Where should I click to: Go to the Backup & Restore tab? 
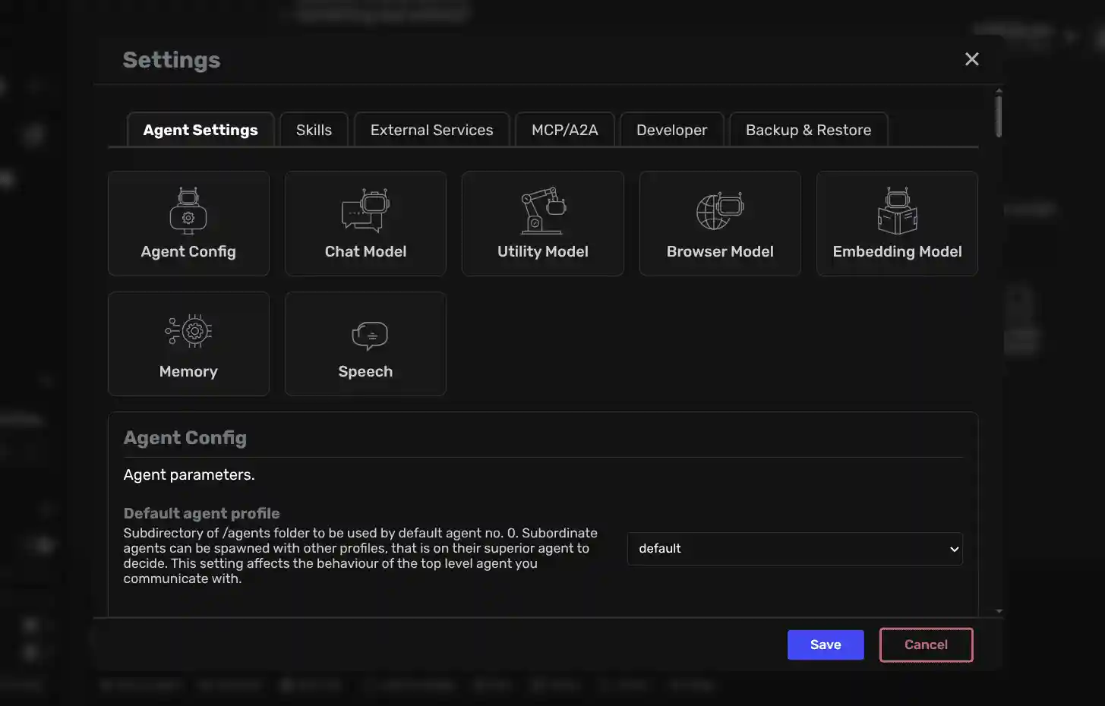point(808,130)
